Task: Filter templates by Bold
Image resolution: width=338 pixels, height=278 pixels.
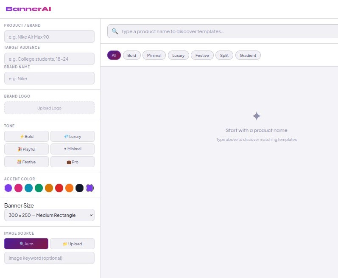Action: point(132,55)
